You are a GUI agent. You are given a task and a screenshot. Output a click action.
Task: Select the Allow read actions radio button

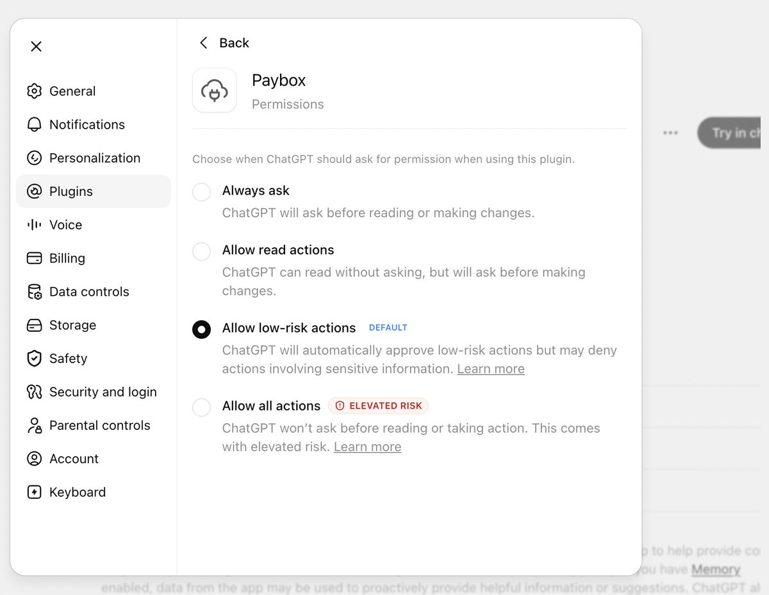point(202,251)
